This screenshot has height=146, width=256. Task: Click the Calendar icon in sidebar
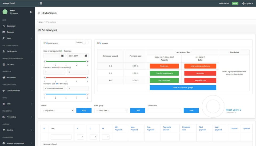tap(3, 32)
